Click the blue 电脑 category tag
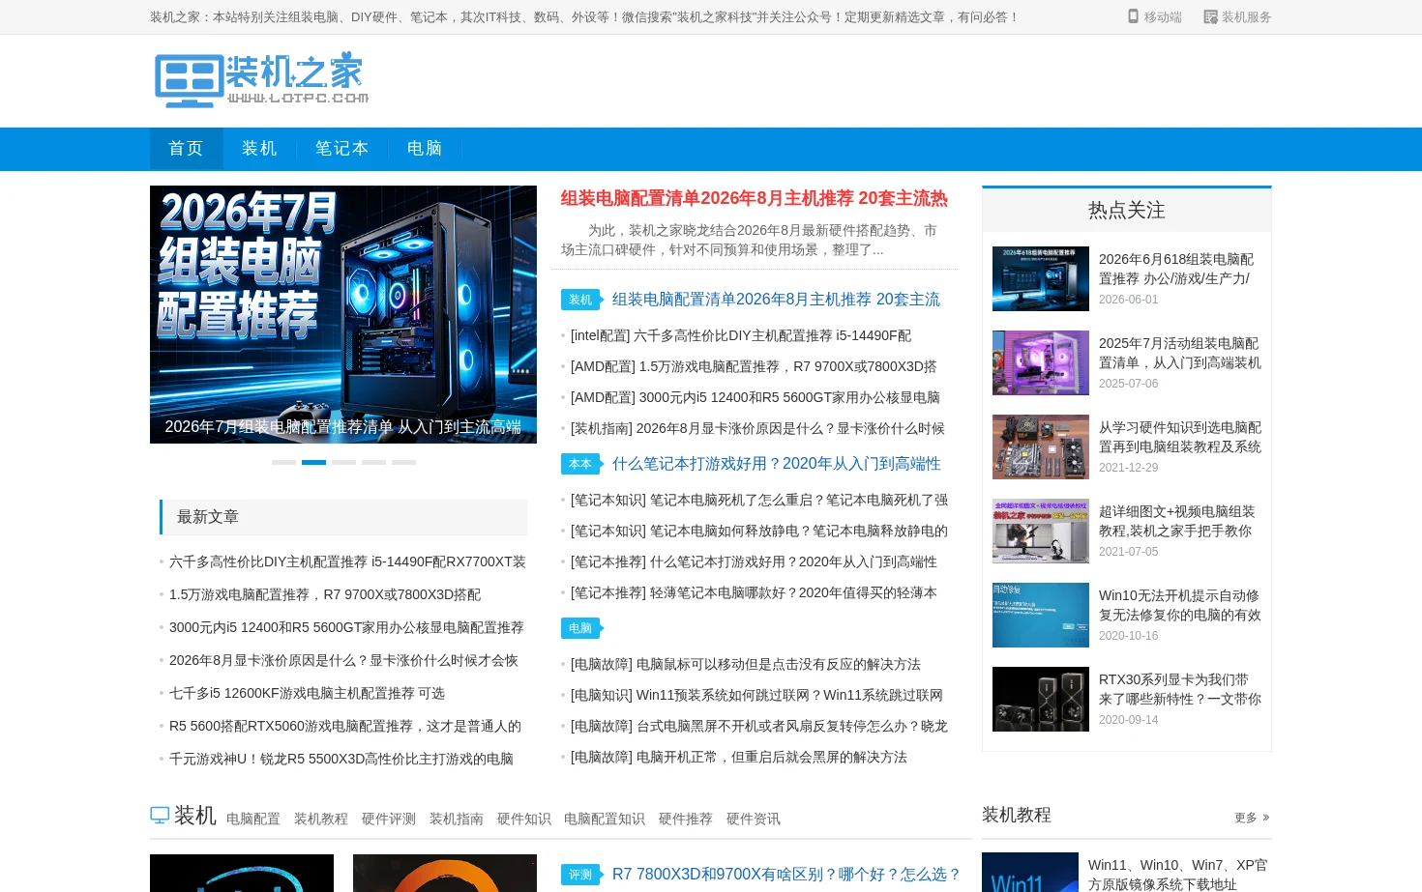The width and height of the screenshot is (1422, 892). [580, 628]
